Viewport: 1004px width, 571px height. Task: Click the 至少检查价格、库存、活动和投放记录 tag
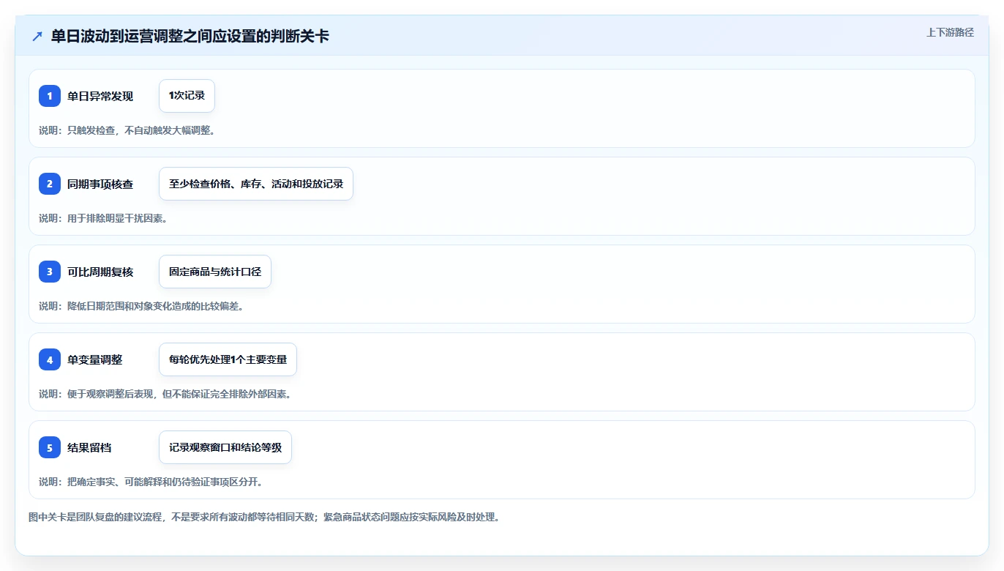point(256,184)
